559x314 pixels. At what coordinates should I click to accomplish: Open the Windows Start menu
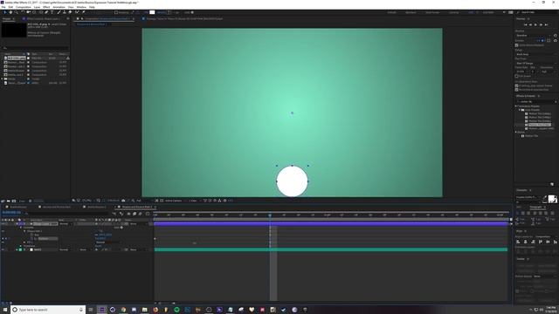coord(5,310)
